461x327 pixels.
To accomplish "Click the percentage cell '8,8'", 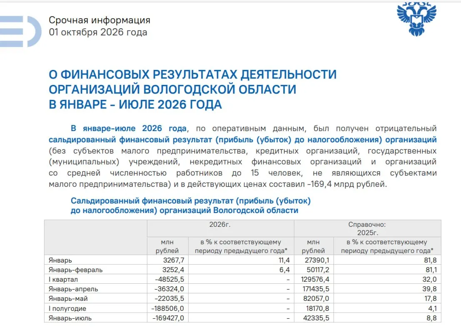I will 431,318.
